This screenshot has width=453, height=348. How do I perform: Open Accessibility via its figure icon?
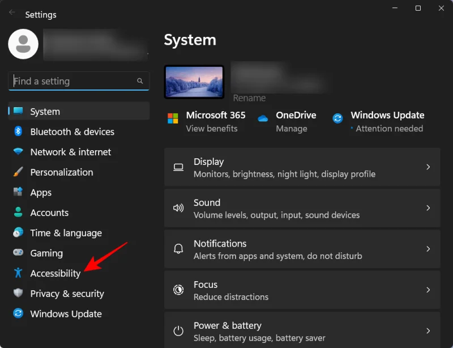point(18,273)
